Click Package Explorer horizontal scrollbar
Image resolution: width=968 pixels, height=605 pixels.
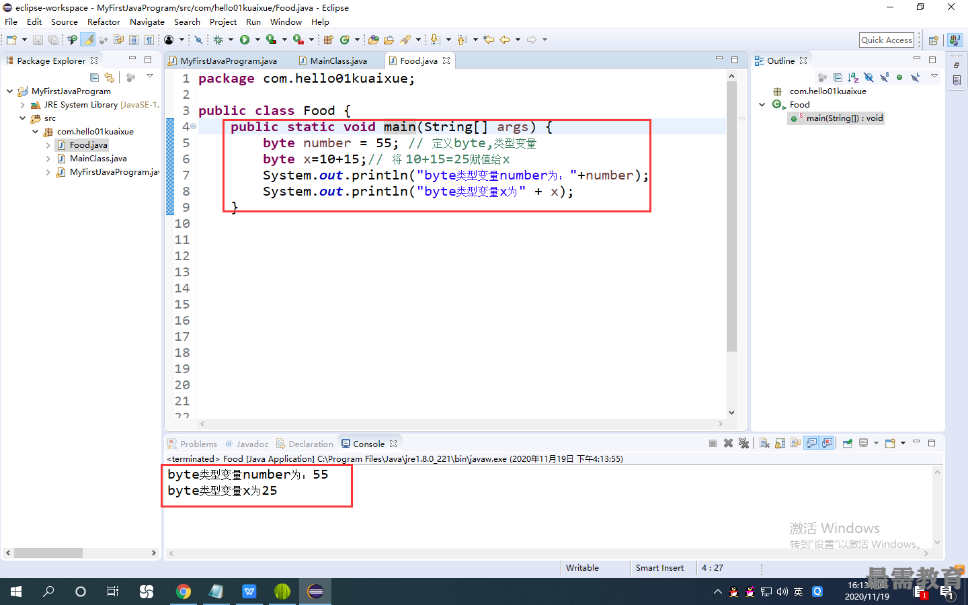pos(48,553)
